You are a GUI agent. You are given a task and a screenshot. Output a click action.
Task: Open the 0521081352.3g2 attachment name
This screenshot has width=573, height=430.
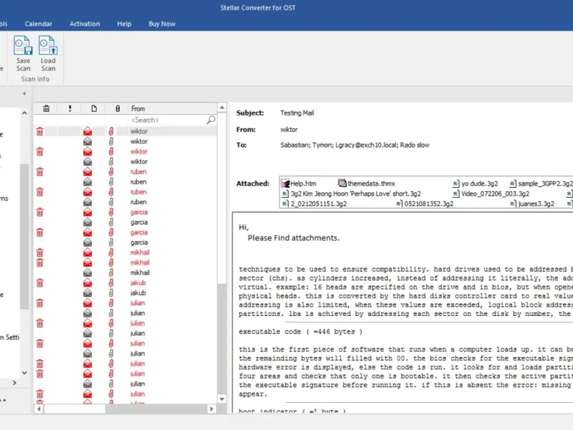pos(429,204)
